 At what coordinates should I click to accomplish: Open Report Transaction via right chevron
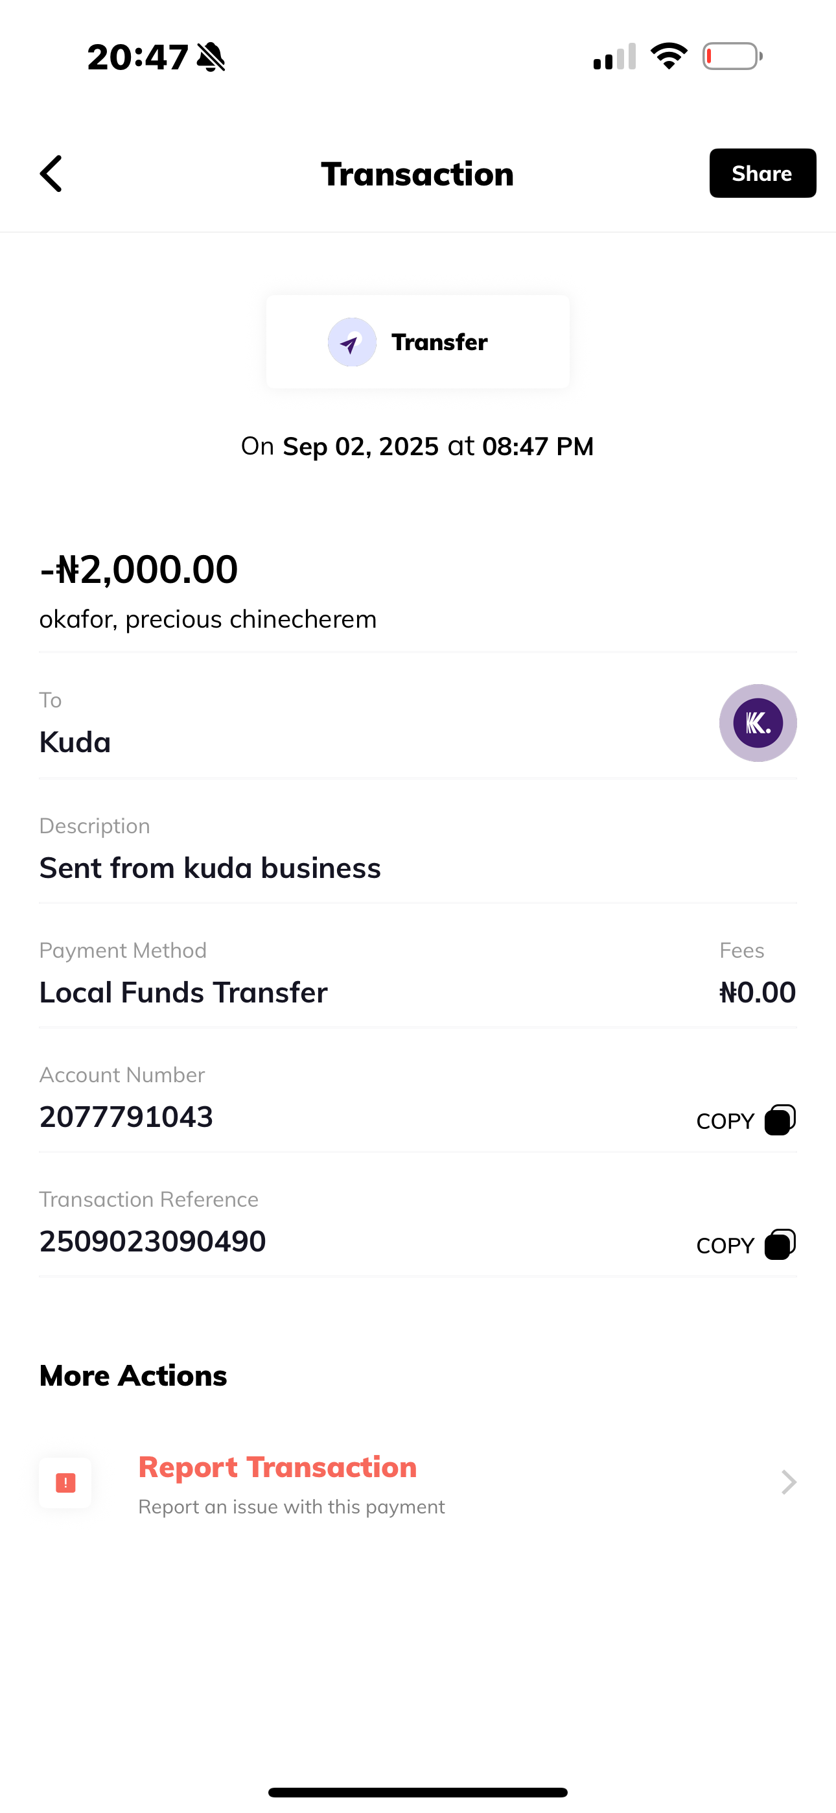point(788,1483)
